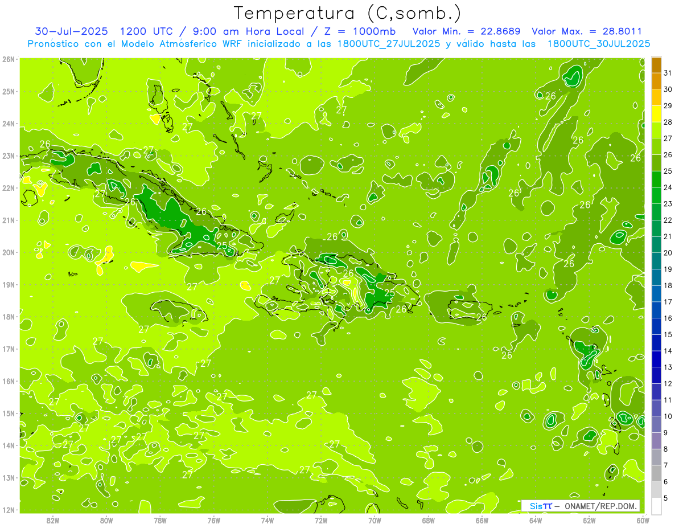683x528 pixels.
Task: Click the 1800UTC_30JUL2025 valid-until timestamp
Action: click(598, 44)
